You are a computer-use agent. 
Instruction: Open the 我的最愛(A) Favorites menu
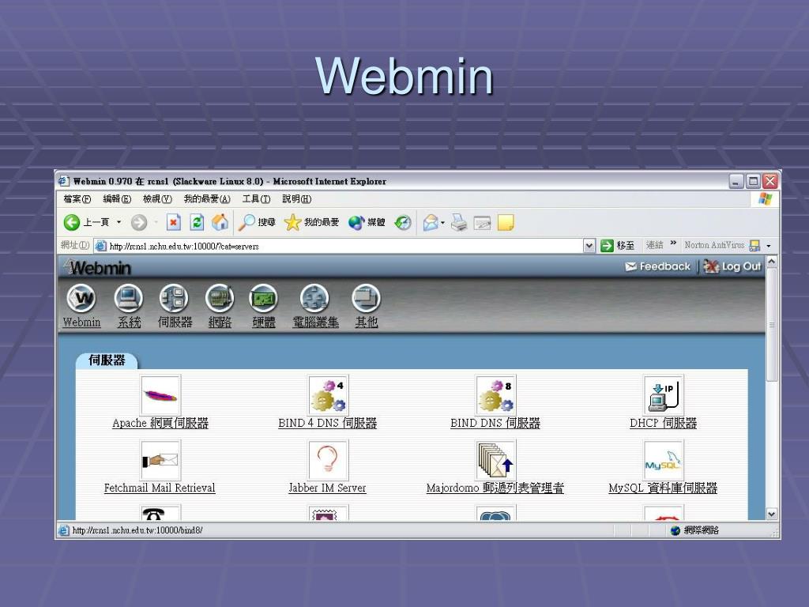[207, 198]
